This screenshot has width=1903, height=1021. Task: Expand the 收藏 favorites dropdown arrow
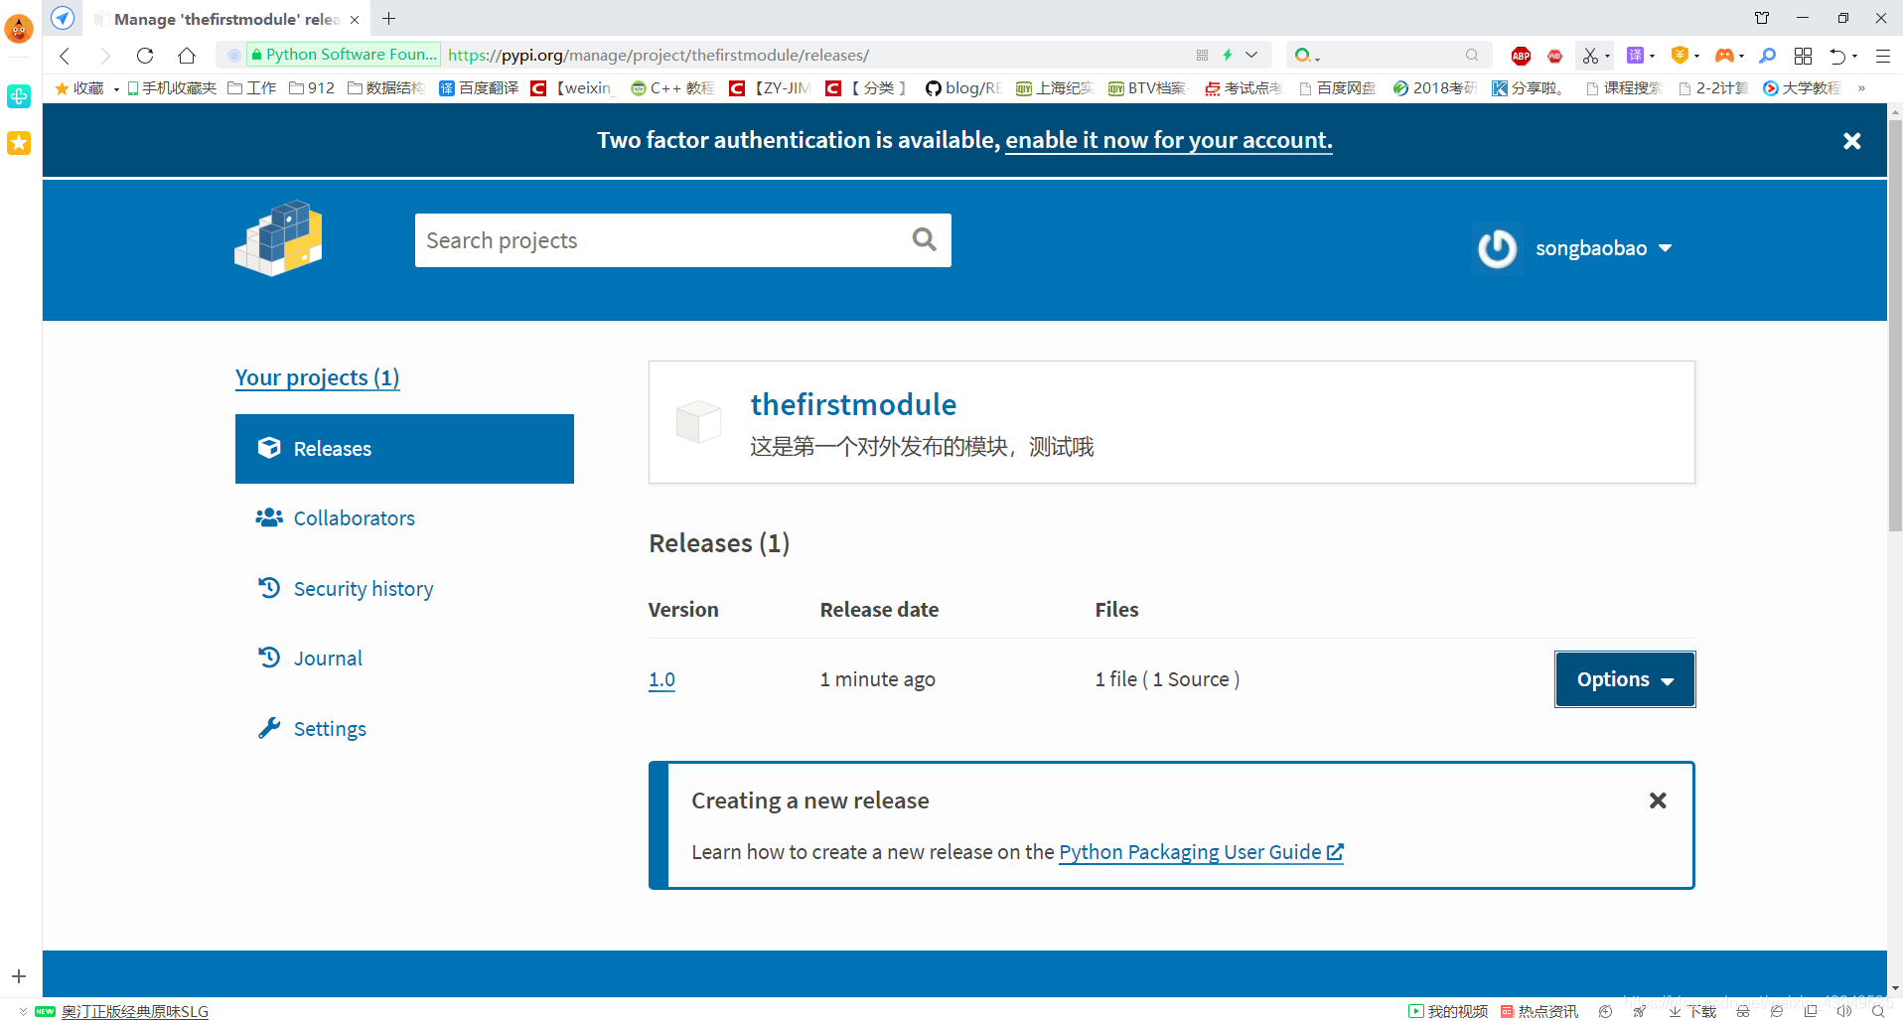point(116,89)
